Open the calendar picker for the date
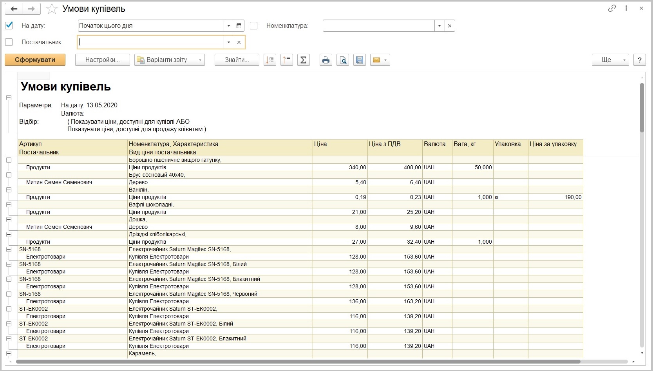Image resolution: width=653 pixels, height=371 pixels. tap(239, 26)
